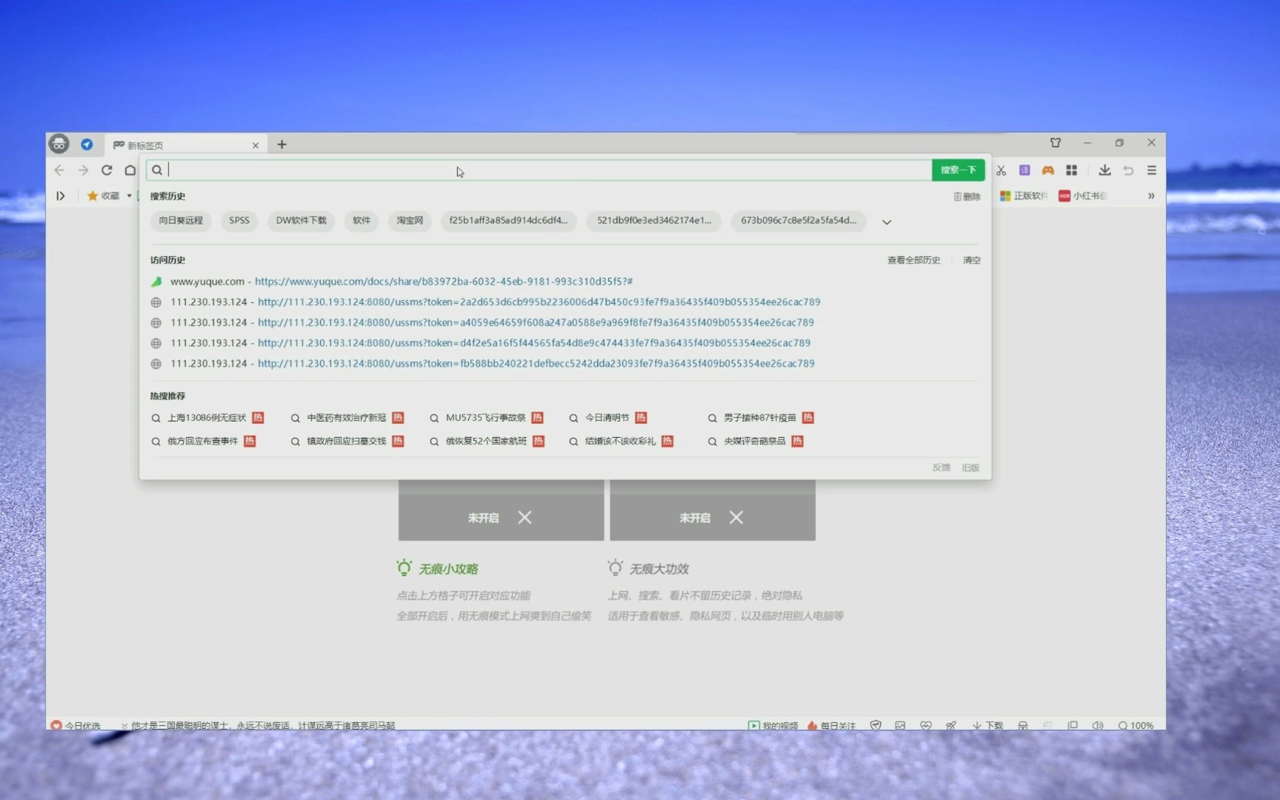Open 今日优选 in status bar
Viewport: 1280px width, 800px height.
coord(76,726)
